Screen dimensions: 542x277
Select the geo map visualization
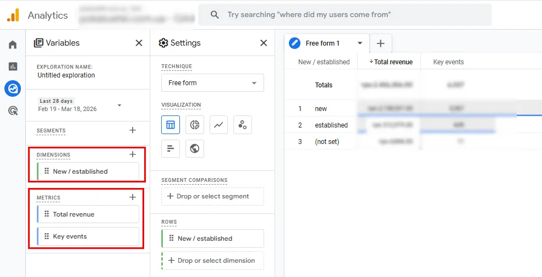pos(194,148)
